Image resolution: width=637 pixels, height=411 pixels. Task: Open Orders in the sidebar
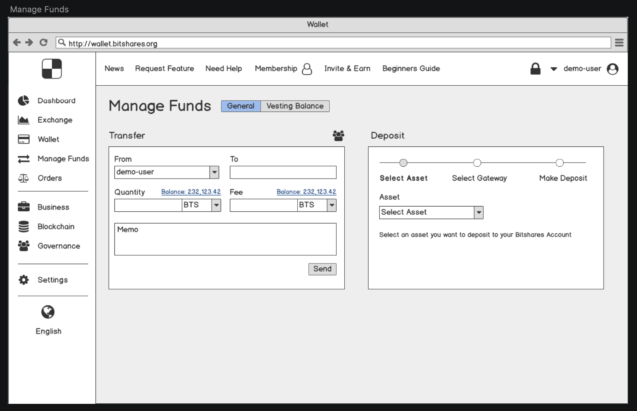tap(50, 178)
